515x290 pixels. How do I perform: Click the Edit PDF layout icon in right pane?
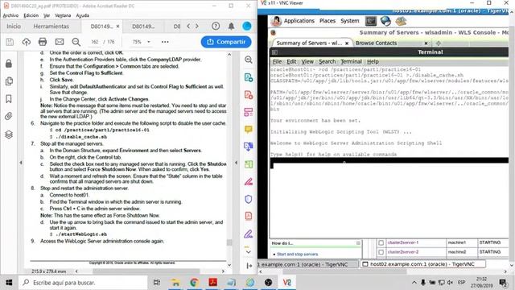(x=249, y=112)
